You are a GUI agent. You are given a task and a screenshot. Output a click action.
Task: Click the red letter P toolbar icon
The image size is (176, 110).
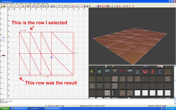(x=130, y=6)
